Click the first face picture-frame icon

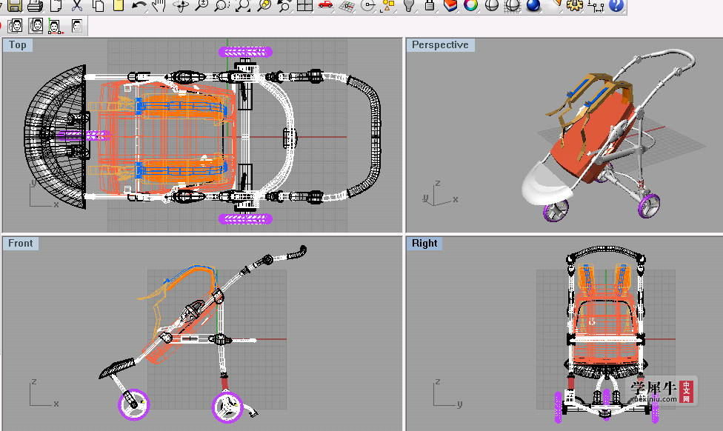click(x=16, y=26)
